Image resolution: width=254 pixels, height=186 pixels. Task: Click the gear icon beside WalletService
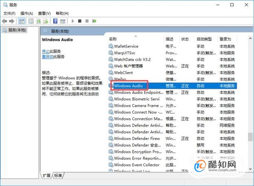point(111,46)
